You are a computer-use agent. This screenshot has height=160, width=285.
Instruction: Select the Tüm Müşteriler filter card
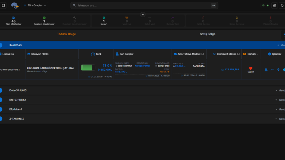coord(13,21)
